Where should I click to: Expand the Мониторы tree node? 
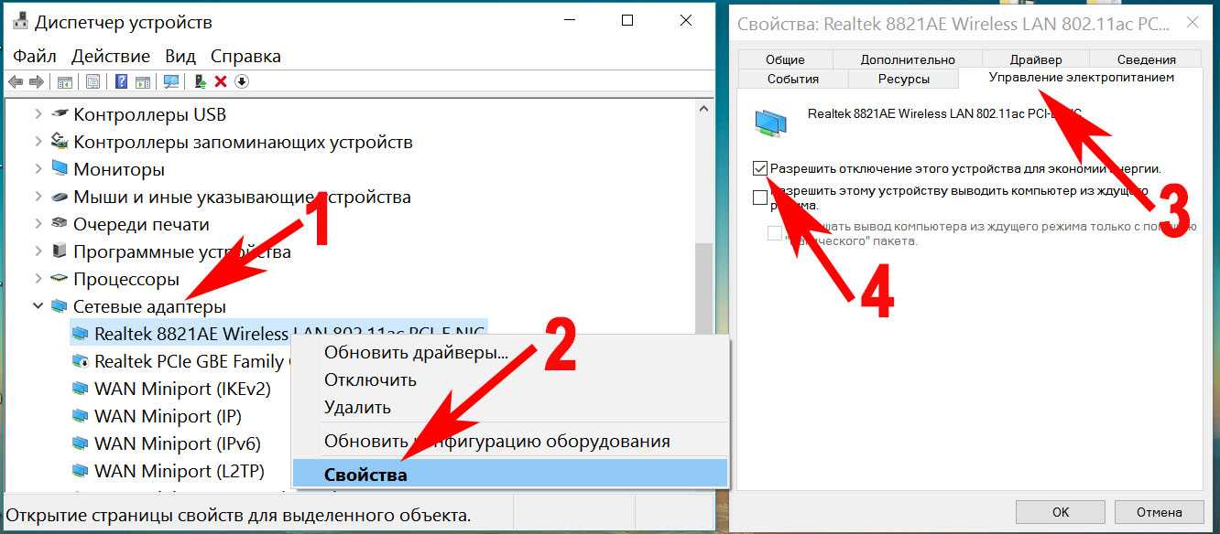pyautogui.click(x=38, y=169)
